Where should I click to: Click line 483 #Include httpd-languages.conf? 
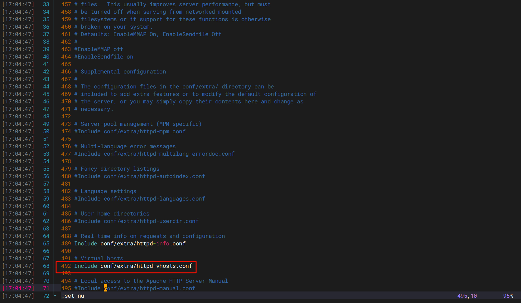point(140,199)
